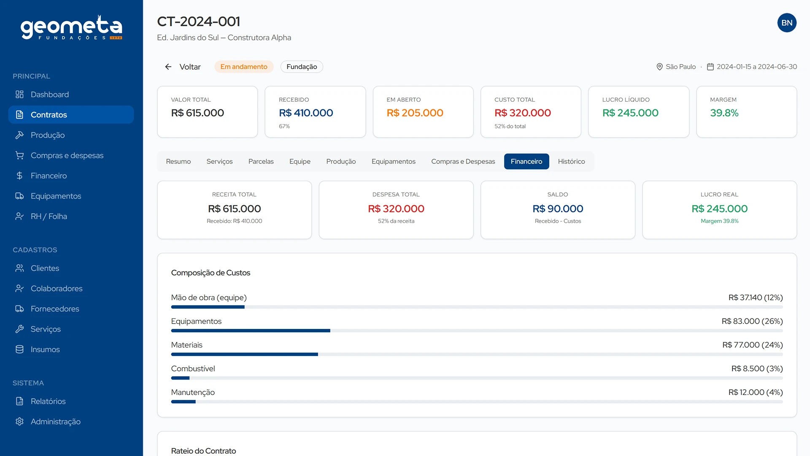810x456 pixels.
Task: Click the Lucro Real summary card
Action: 719,210
